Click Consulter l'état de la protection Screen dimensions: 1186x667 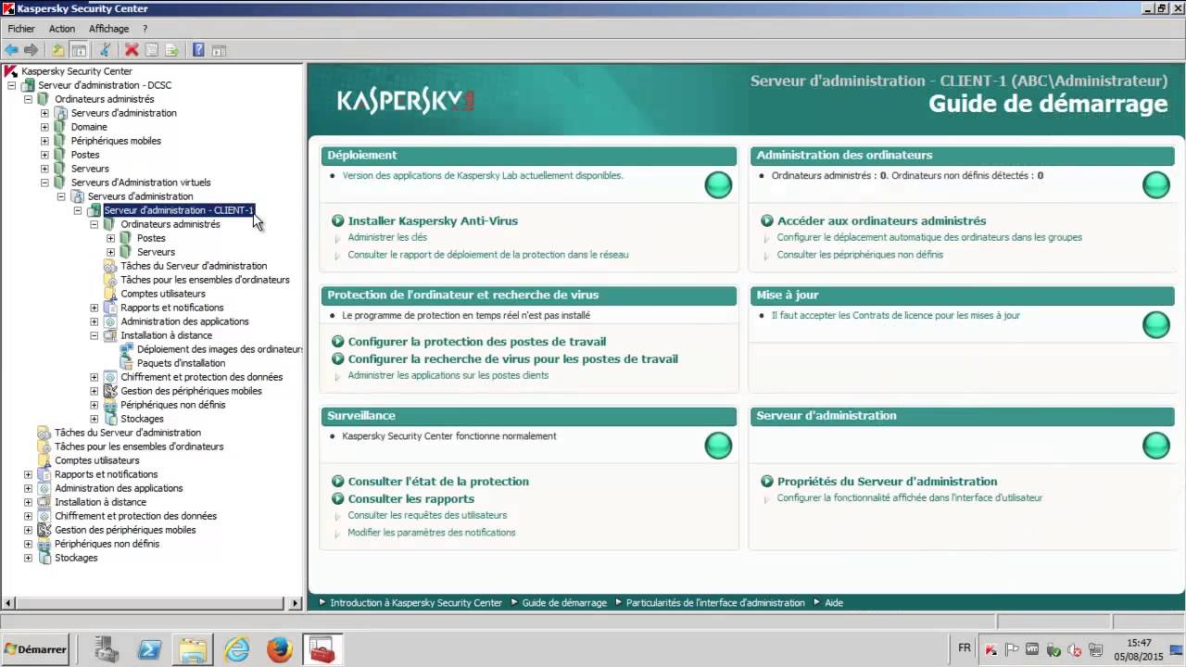[x=438, y=482]
